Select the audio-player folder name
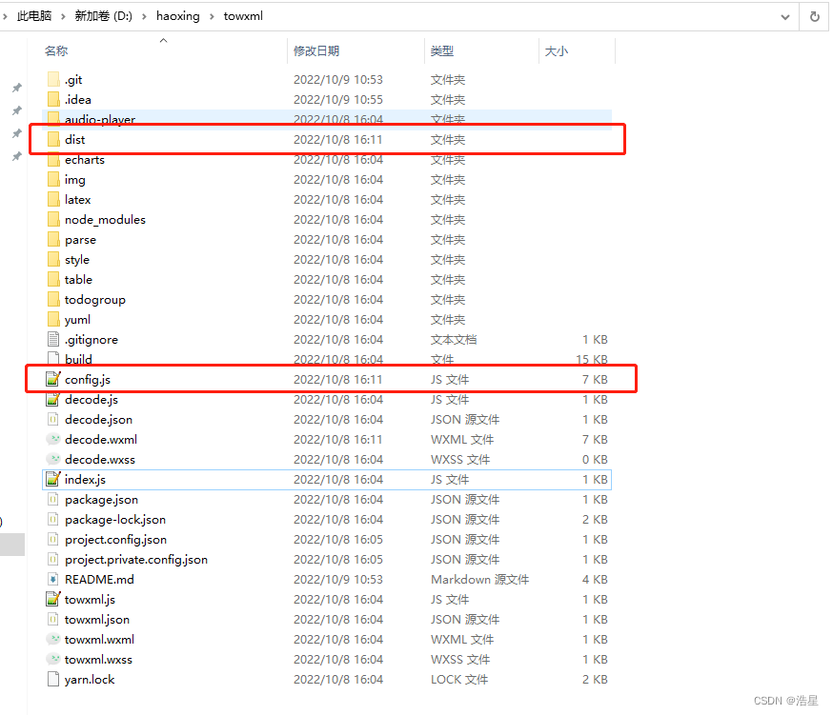833x715 pixels. click(100, 119)
